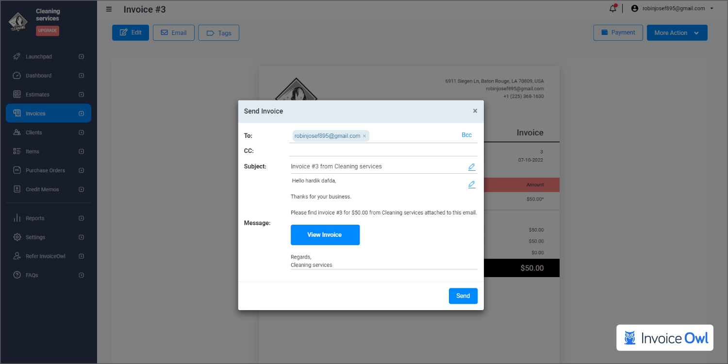
Task: Click into the CC input field
Action: [383, 151]
